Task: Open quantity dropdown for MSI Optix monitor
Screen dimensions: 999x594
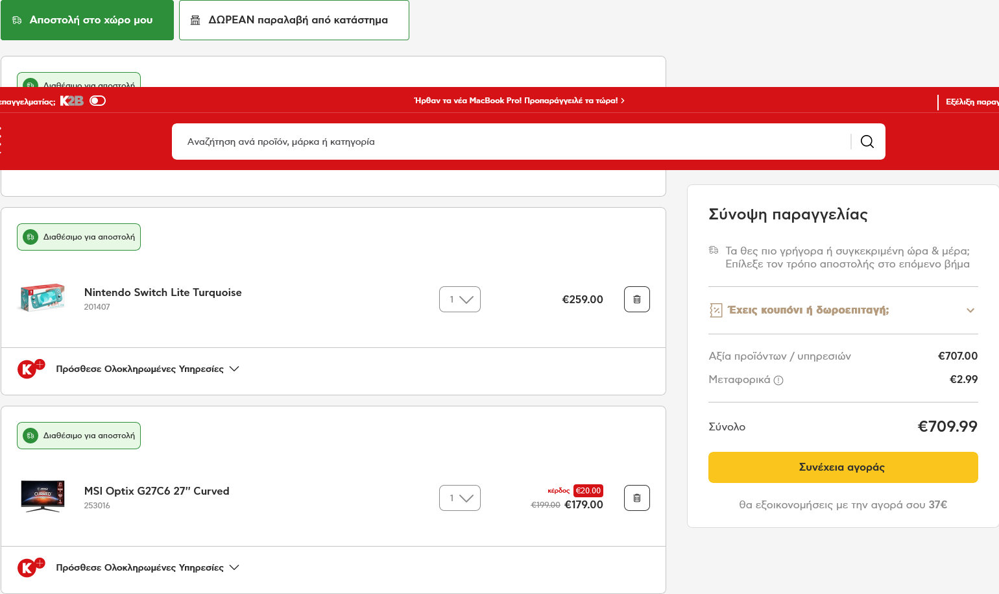Action: (x=460, y=498)
